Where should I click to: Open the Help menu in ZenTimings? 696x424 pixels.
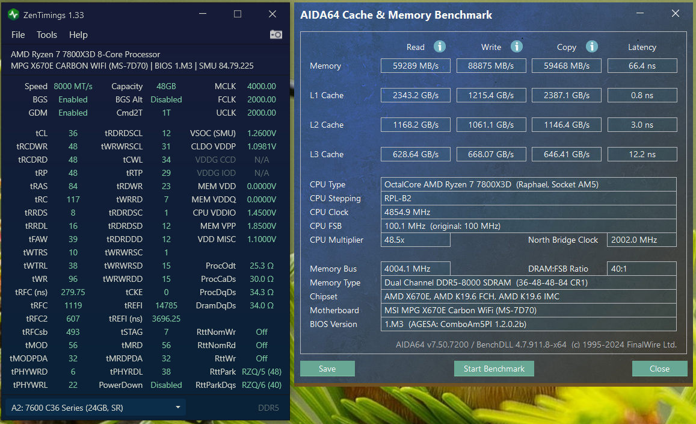coord(78,35)
